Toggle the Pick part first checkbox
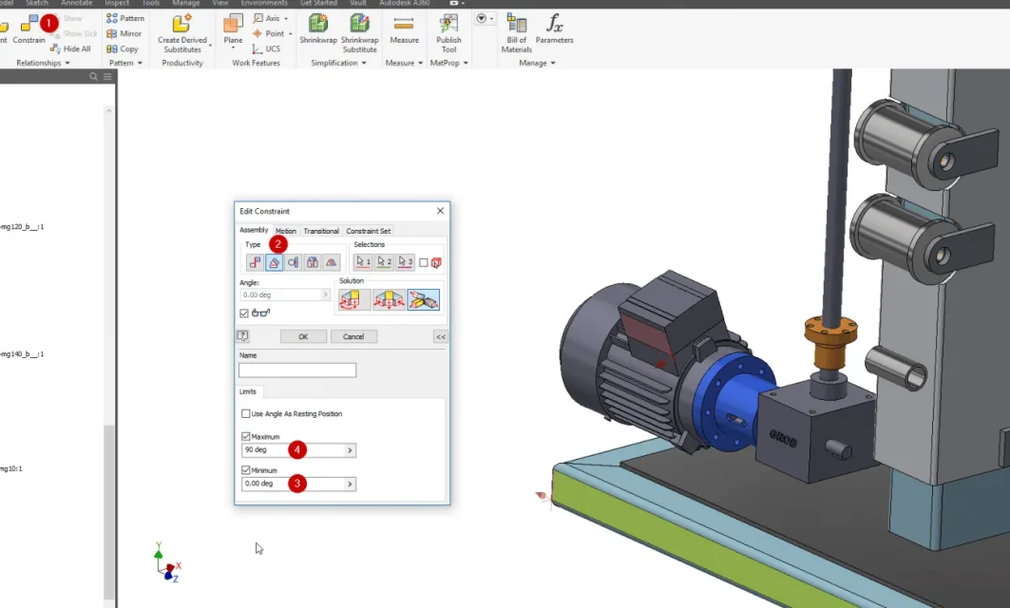 [x=423, y=263]
